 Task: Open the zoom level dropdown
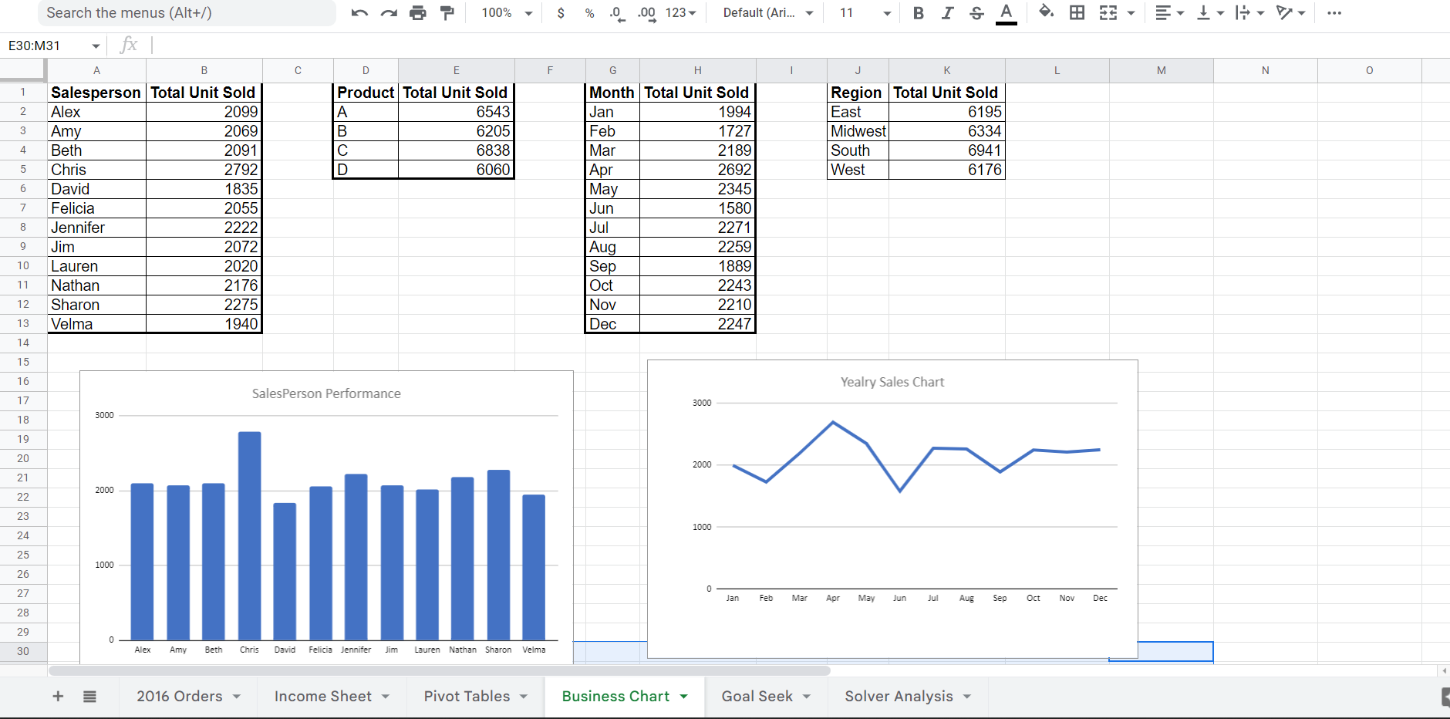(507, 13)
